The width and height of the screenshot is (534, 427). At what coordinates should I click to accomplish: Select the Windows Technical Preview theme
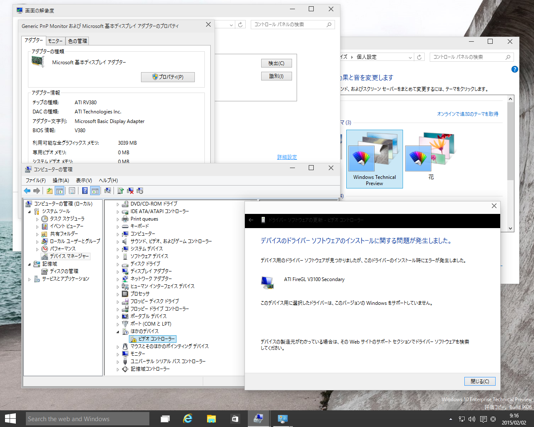click(x=375, y=159)
